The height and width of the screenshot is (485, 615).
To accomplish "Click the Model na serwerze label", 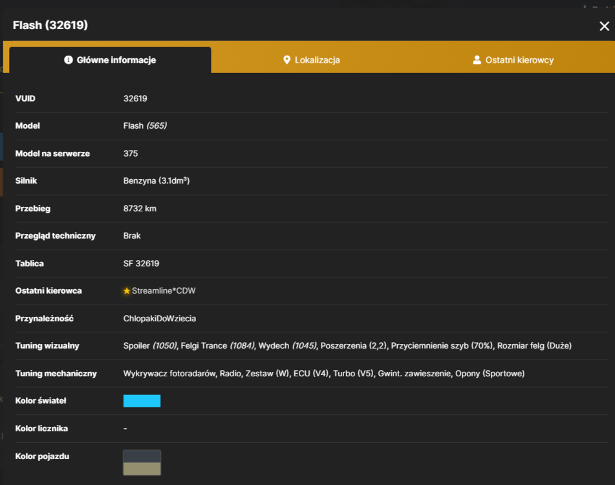I will click(52, 154).
